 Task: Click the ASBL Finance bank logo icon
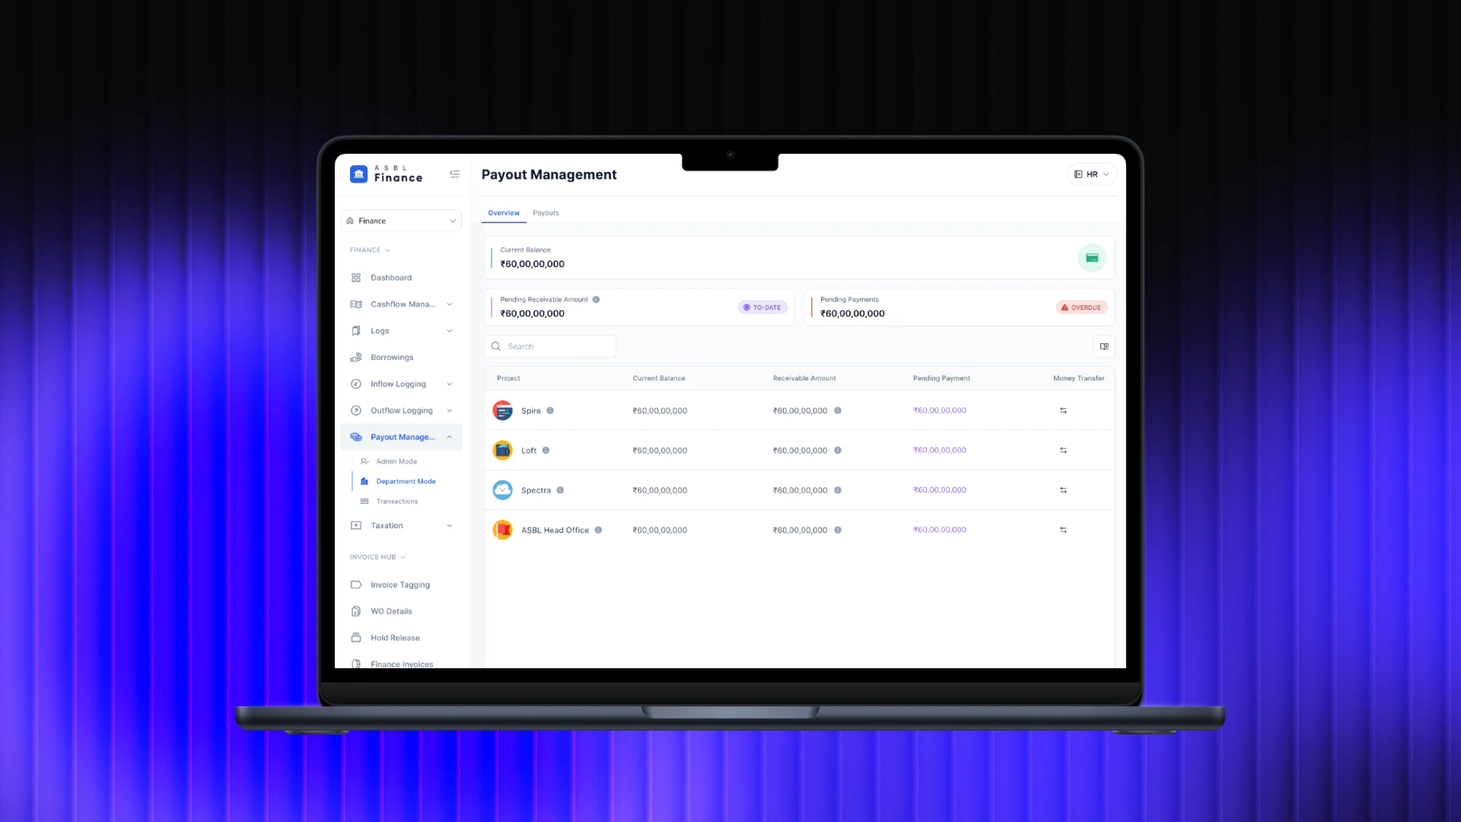tap(359, 174)
